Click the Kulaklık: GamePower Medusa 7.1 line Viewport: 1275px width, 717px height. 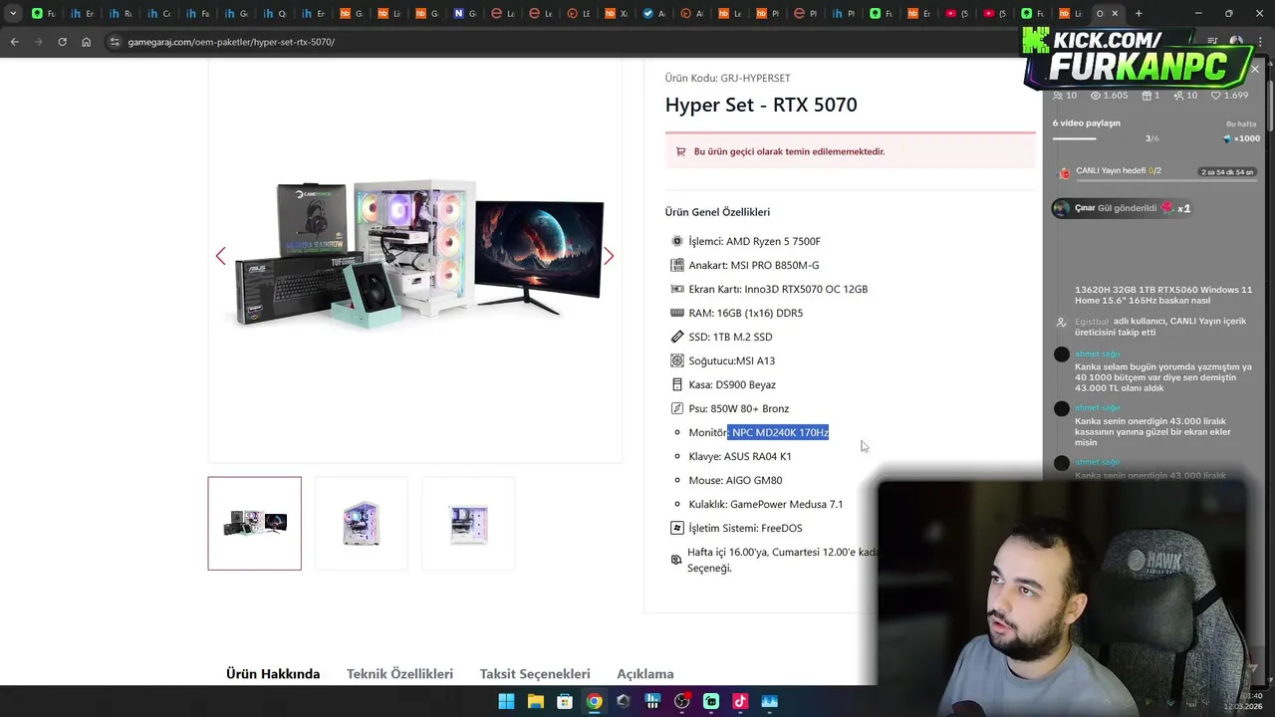pyautogui.click(x=766, y=504)
